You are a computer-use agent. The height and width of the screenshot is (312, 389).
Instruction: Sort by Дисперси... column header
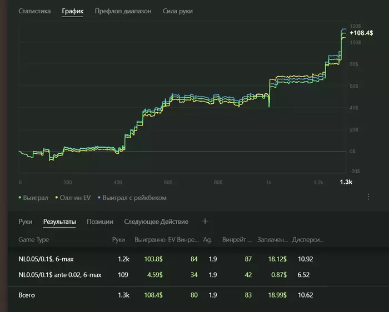click(308, 240)
